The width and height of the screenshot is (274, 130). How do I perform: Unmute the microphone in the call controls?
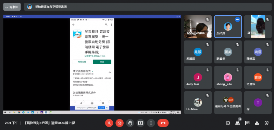(x=109, y=123)
